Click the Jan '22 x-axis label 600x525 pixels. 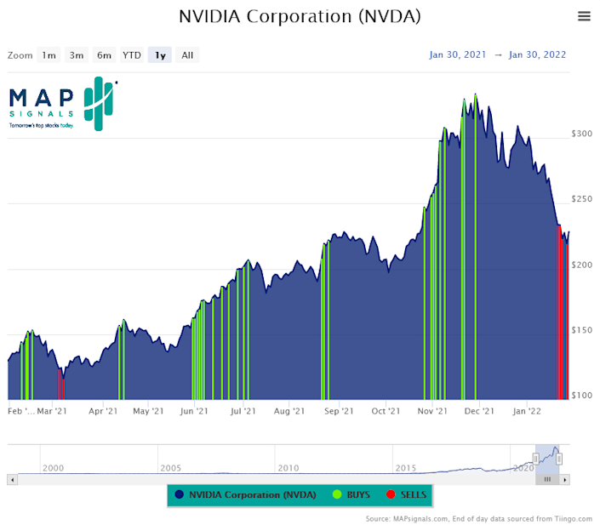pos(527,411)
